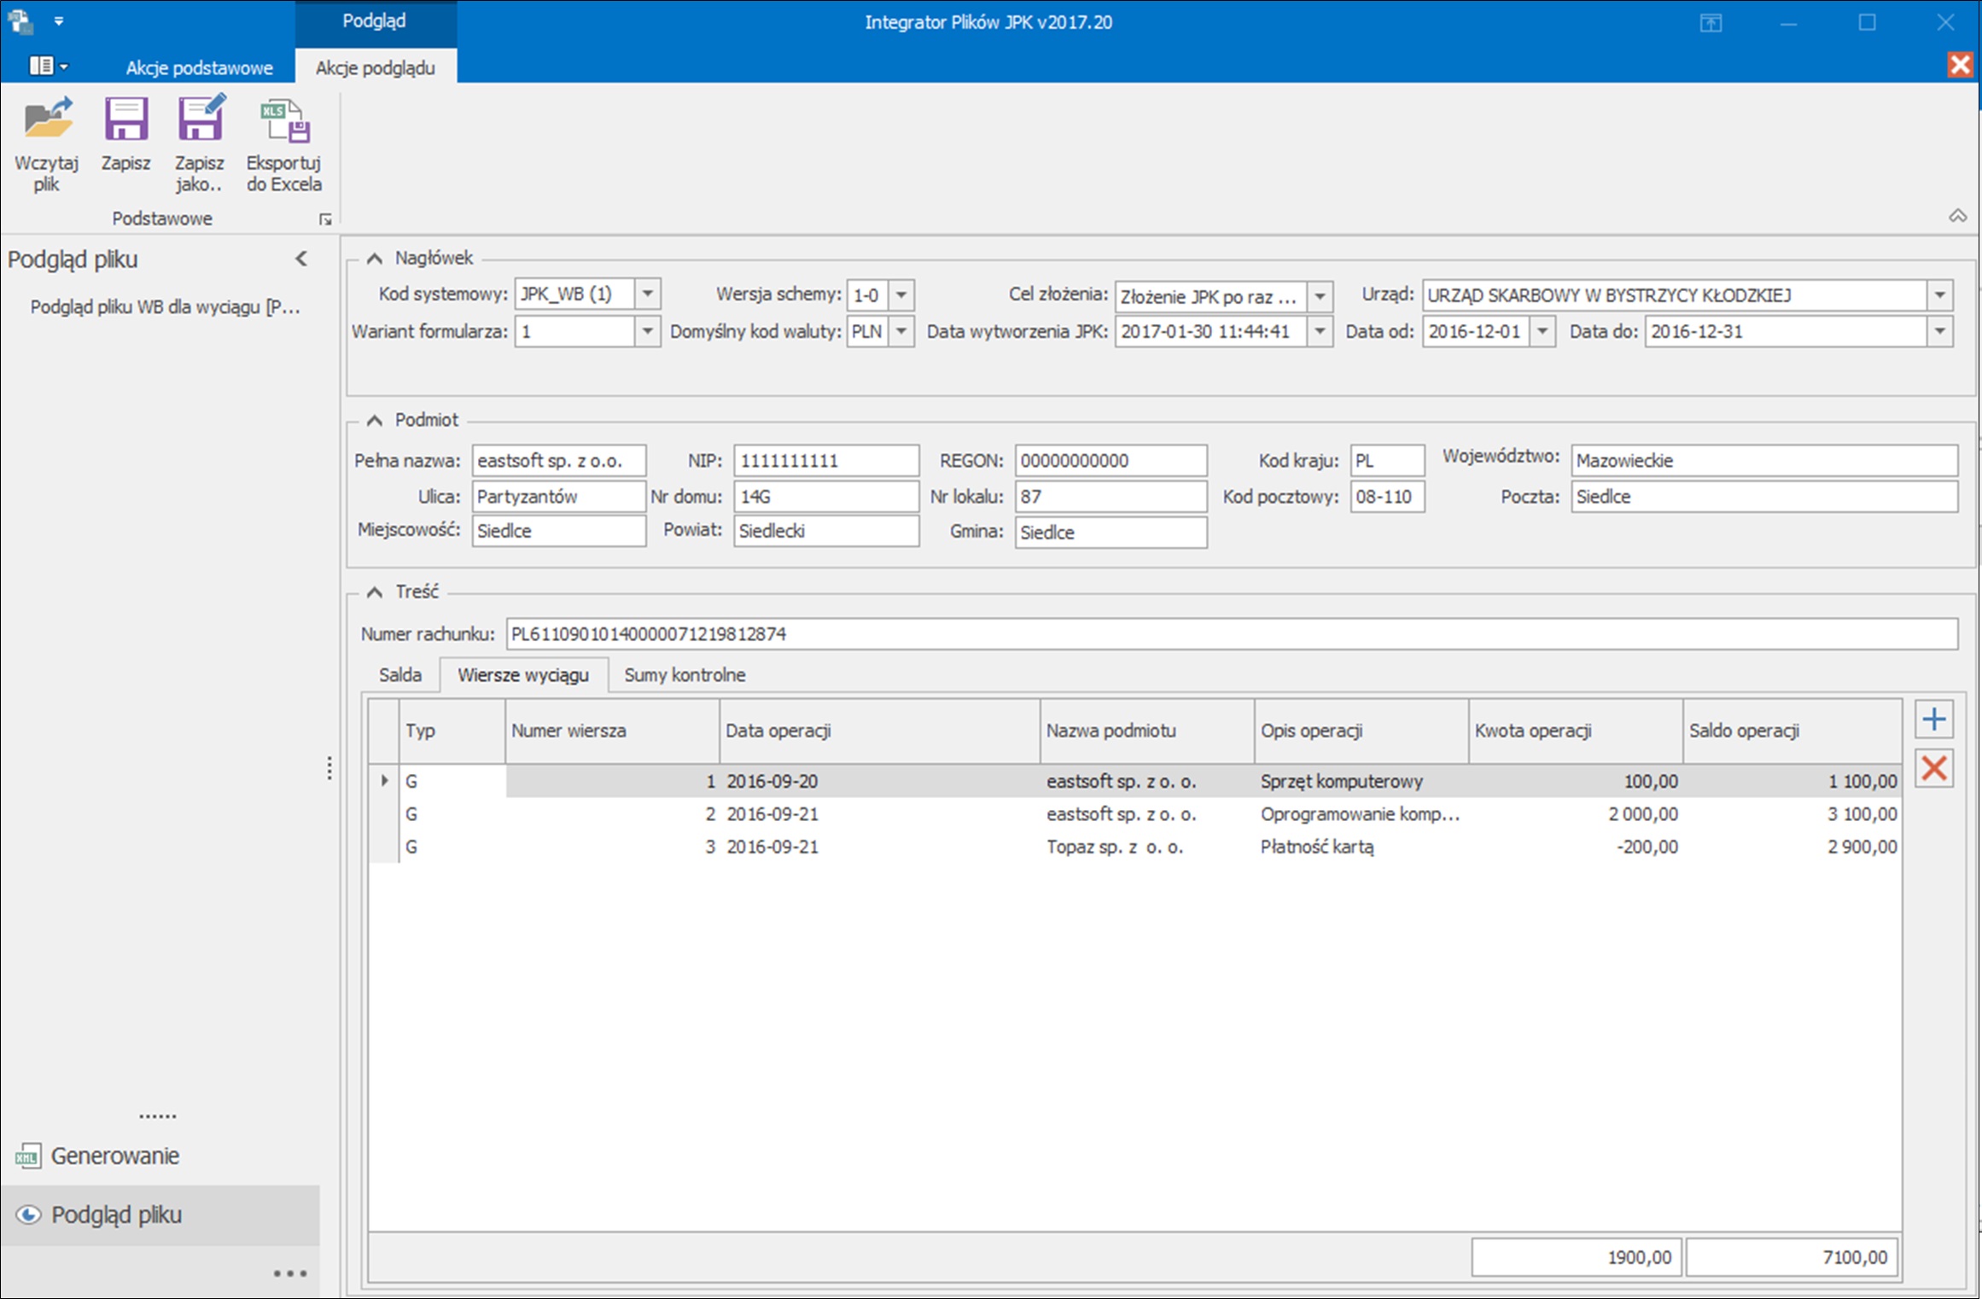Expand the Data od date picker

click(1542, 331)
